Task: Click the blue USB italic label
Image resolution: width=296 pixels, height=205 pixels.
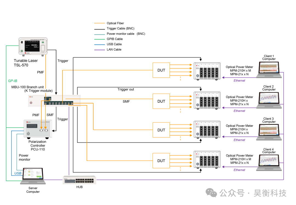Action: pos(18,173)
